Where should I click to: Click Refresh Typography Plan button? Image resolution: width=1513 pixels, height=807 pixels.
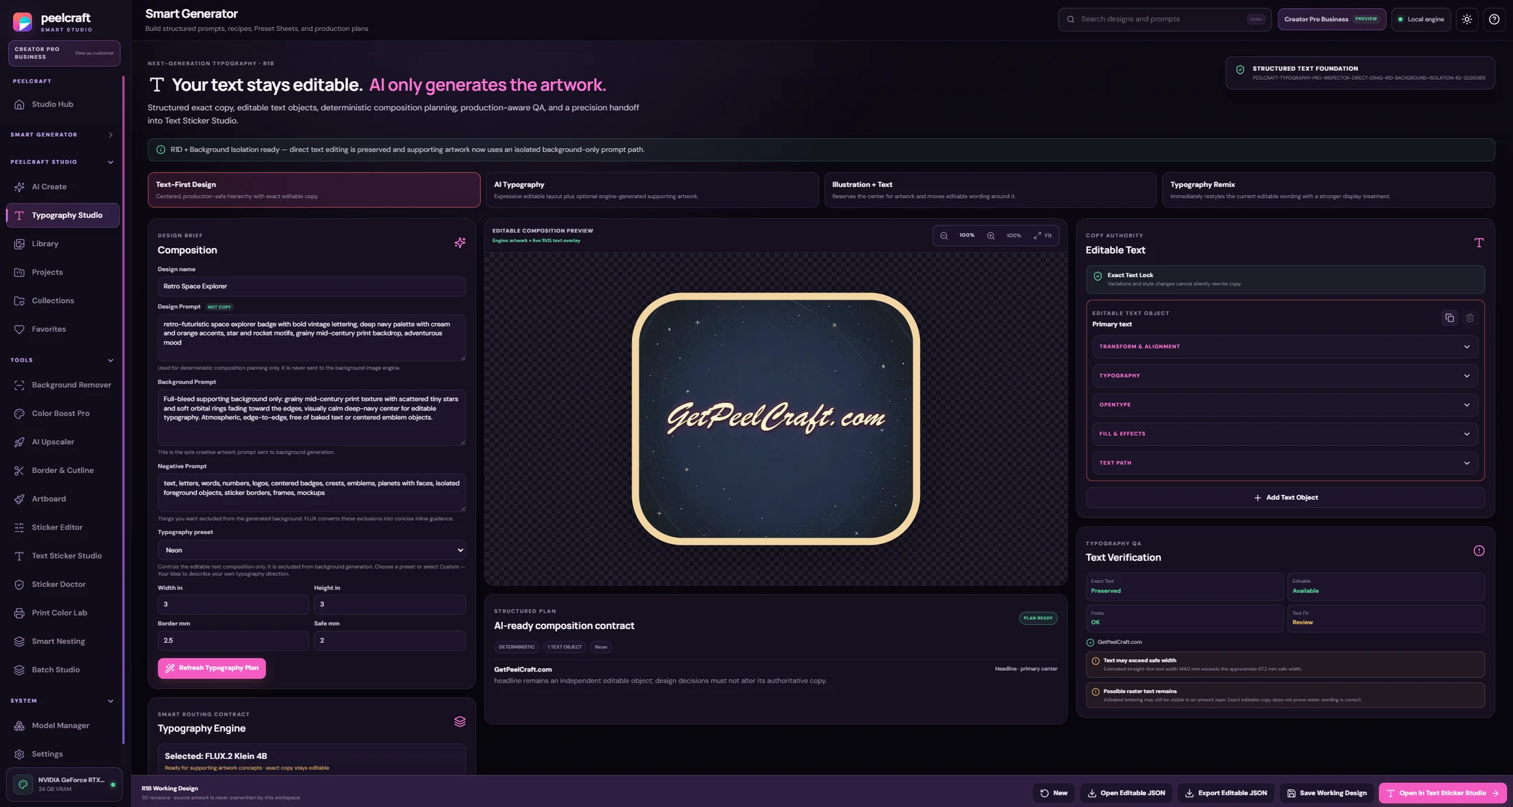tap(212, 668)
